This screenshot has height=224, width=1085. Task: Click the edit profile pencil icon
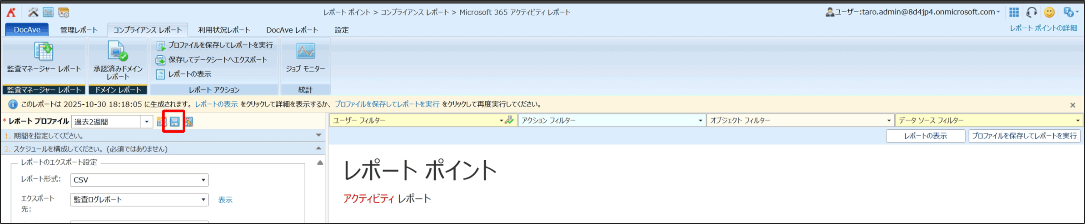[189, 122]
